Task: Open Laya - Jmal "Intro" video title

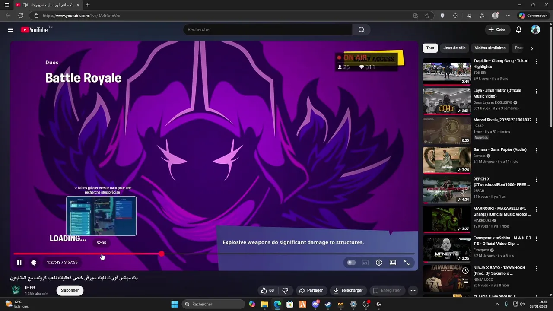Action: pos(497,93)
